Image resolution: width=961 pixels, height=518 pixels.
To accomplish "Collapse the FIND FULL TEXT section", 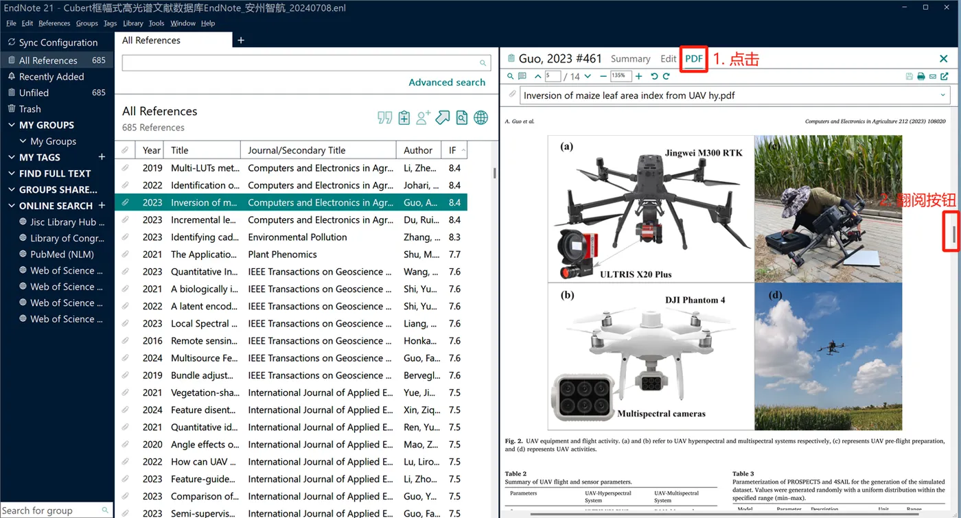I will click(12, 174).
